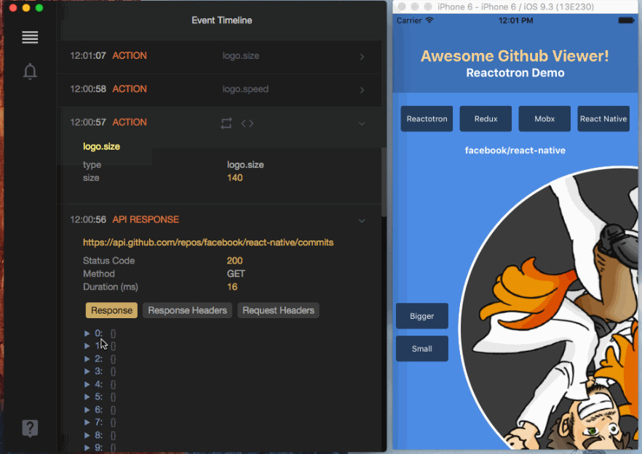This screenshot has width=642, height=454.
Task: Switch to the Request Headers tab
Action: (278, 310)
